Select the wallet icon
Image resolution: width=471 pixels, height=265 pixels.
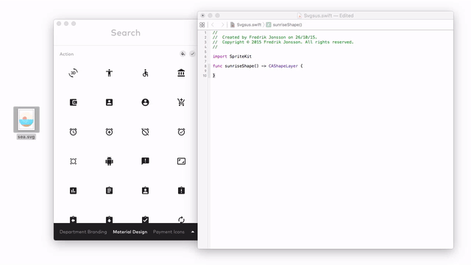click(x=74, y=102)
